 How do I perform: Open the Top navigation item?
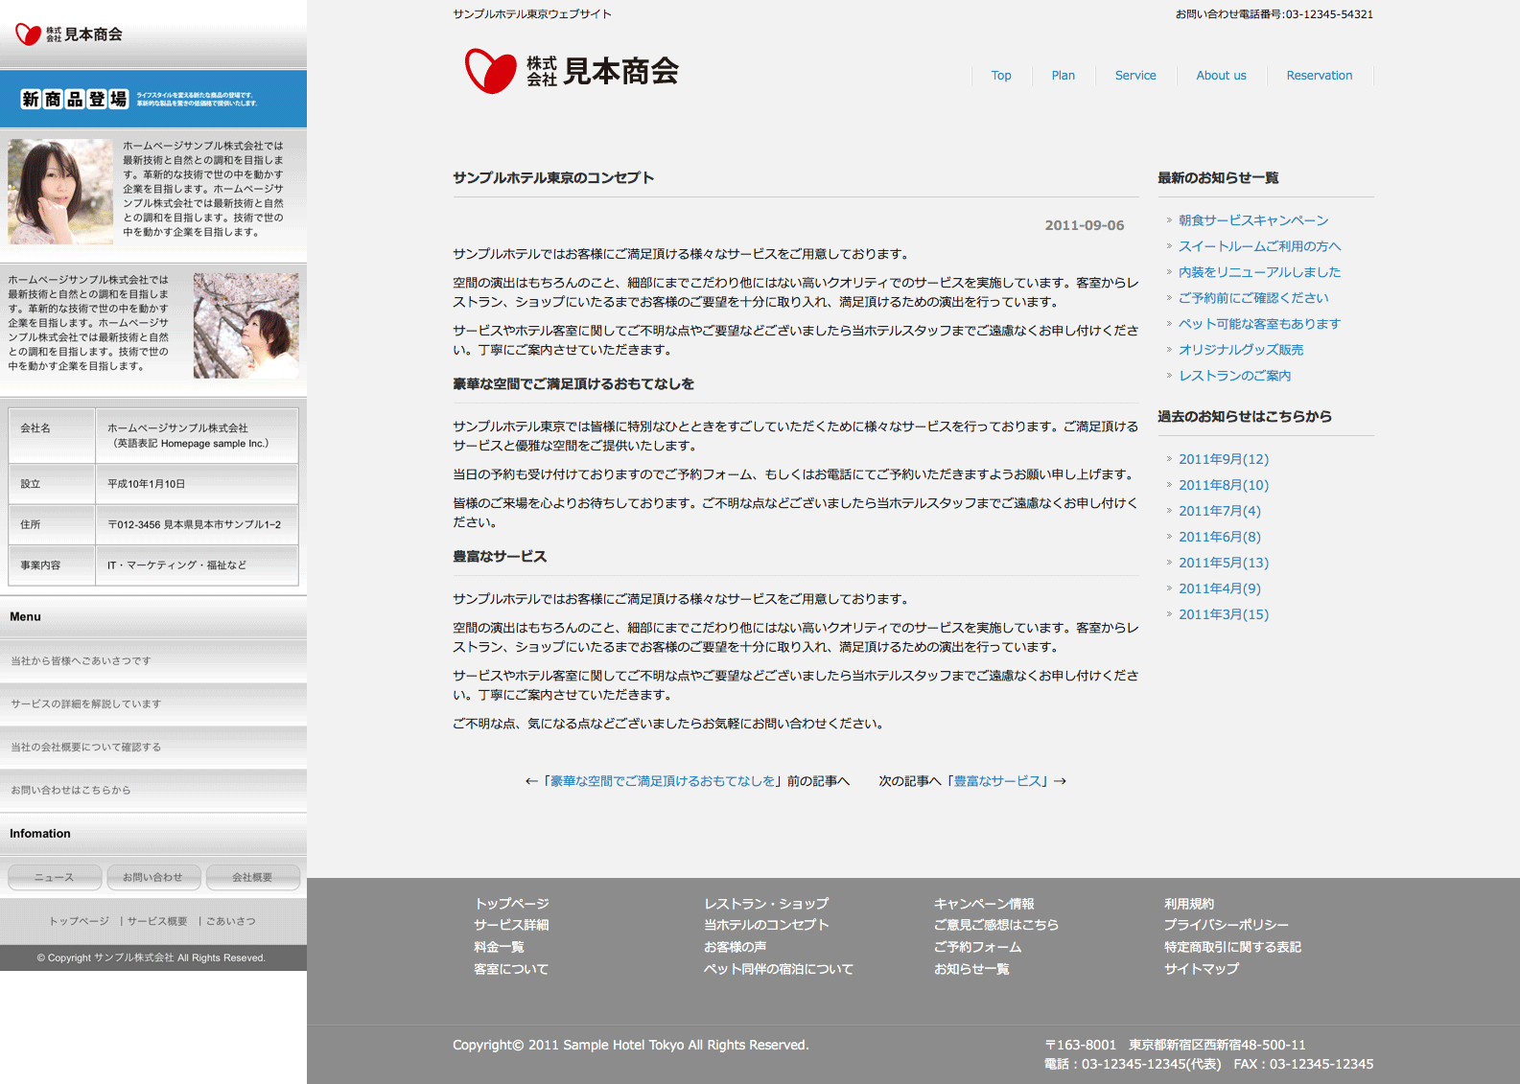[1000, 76]
